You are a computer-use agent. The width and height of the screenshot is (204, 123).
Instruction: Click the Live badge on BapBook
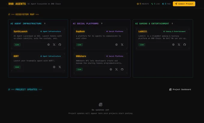click(x=79, y=45)
